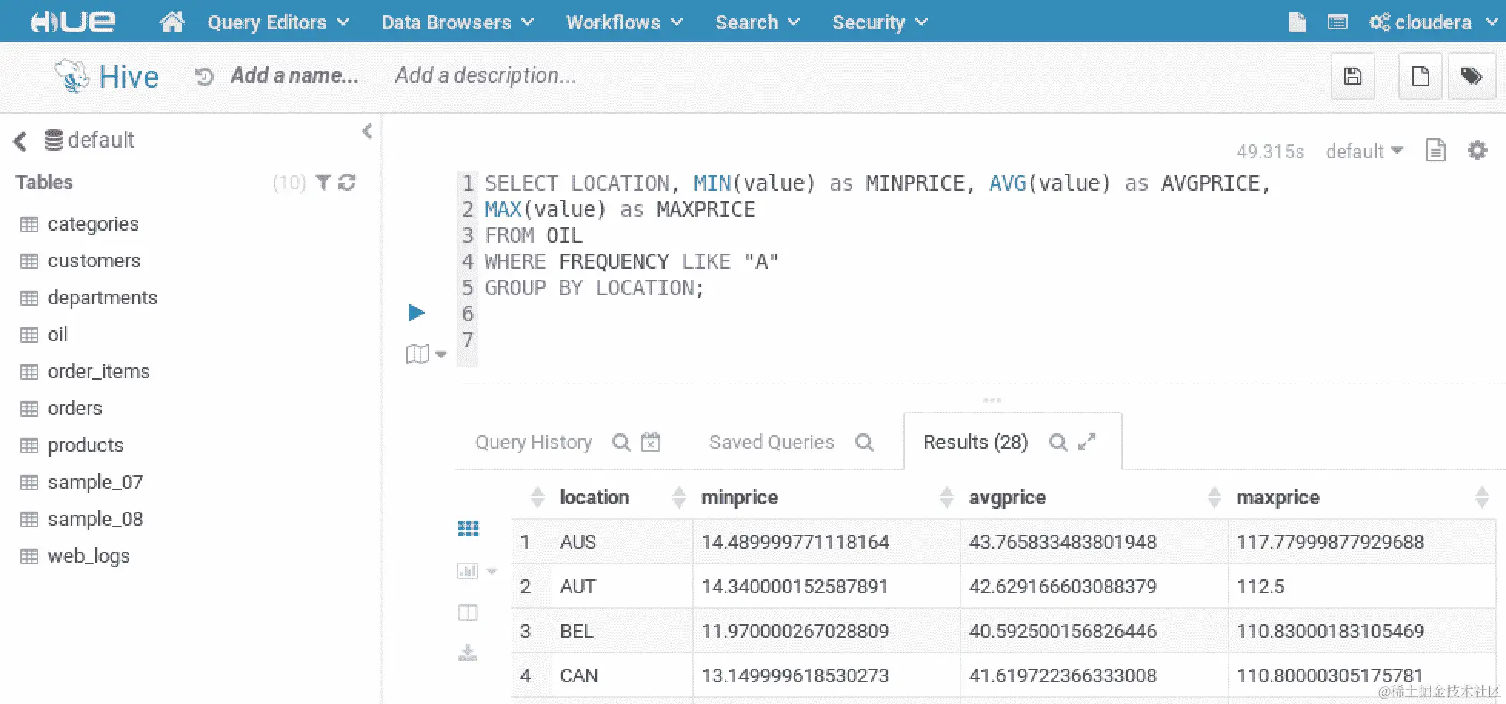1506x704 pixels.
Task: Switch to the Query History tab
Action: [x=534, y=443]
